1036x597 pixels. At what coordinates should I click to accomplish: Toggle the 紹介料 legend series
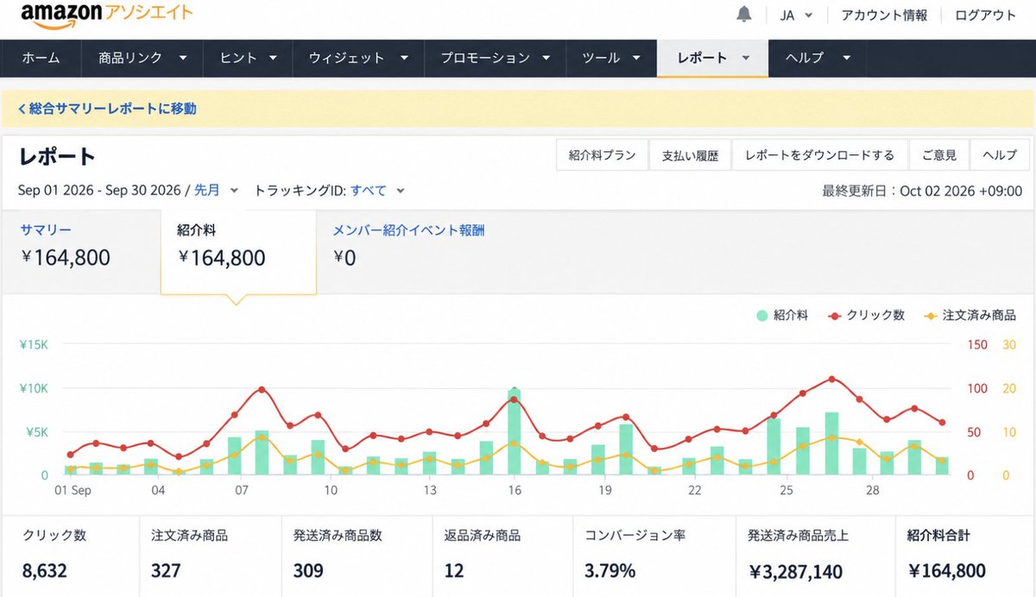[782, 316]
